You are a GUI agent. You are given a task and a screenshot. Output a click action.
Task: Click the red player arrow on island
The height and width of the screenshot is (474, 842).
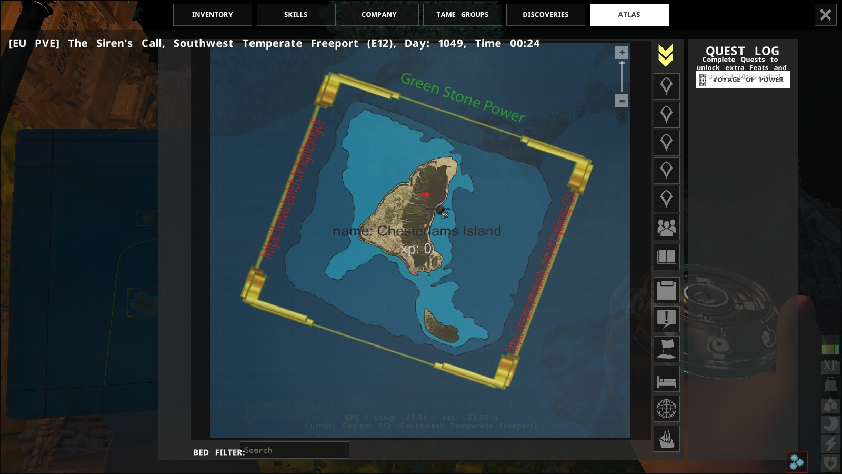point(425,194)
